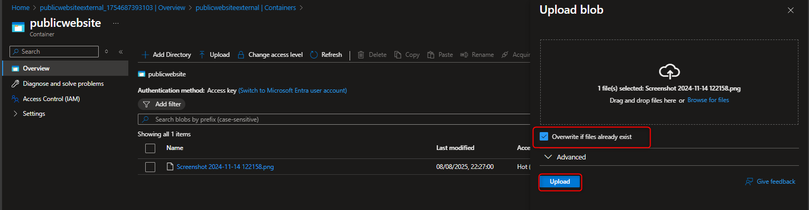Click the publicwebsite container icon in header

(18, 27)
